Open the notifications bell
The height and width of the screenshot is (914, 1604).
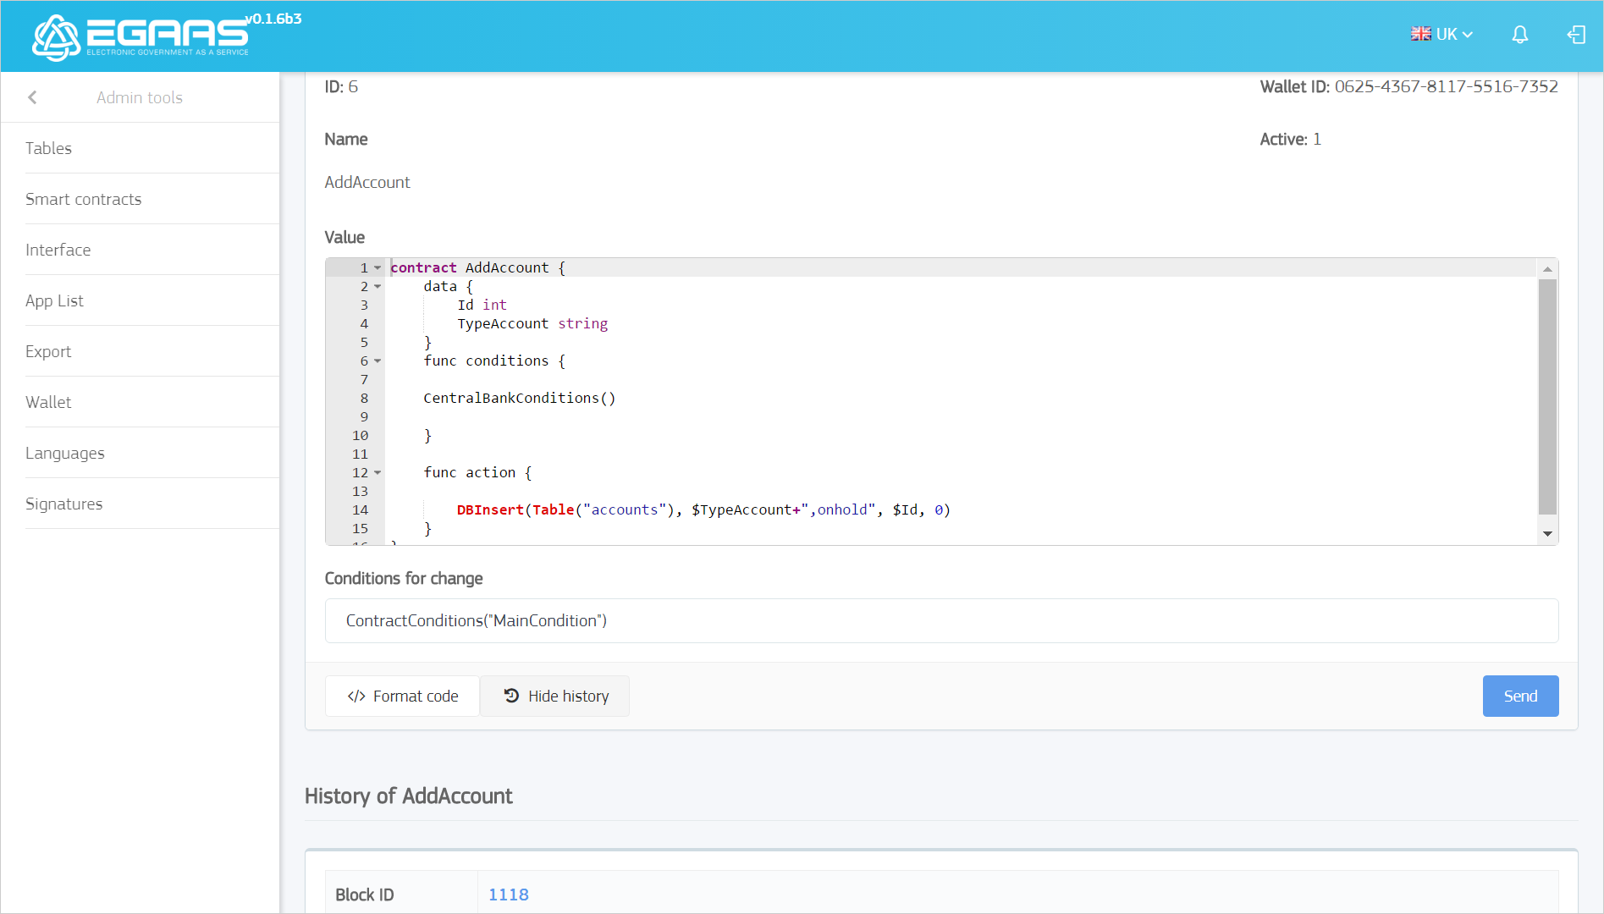pyautogui.click(x=1519, y=35)
